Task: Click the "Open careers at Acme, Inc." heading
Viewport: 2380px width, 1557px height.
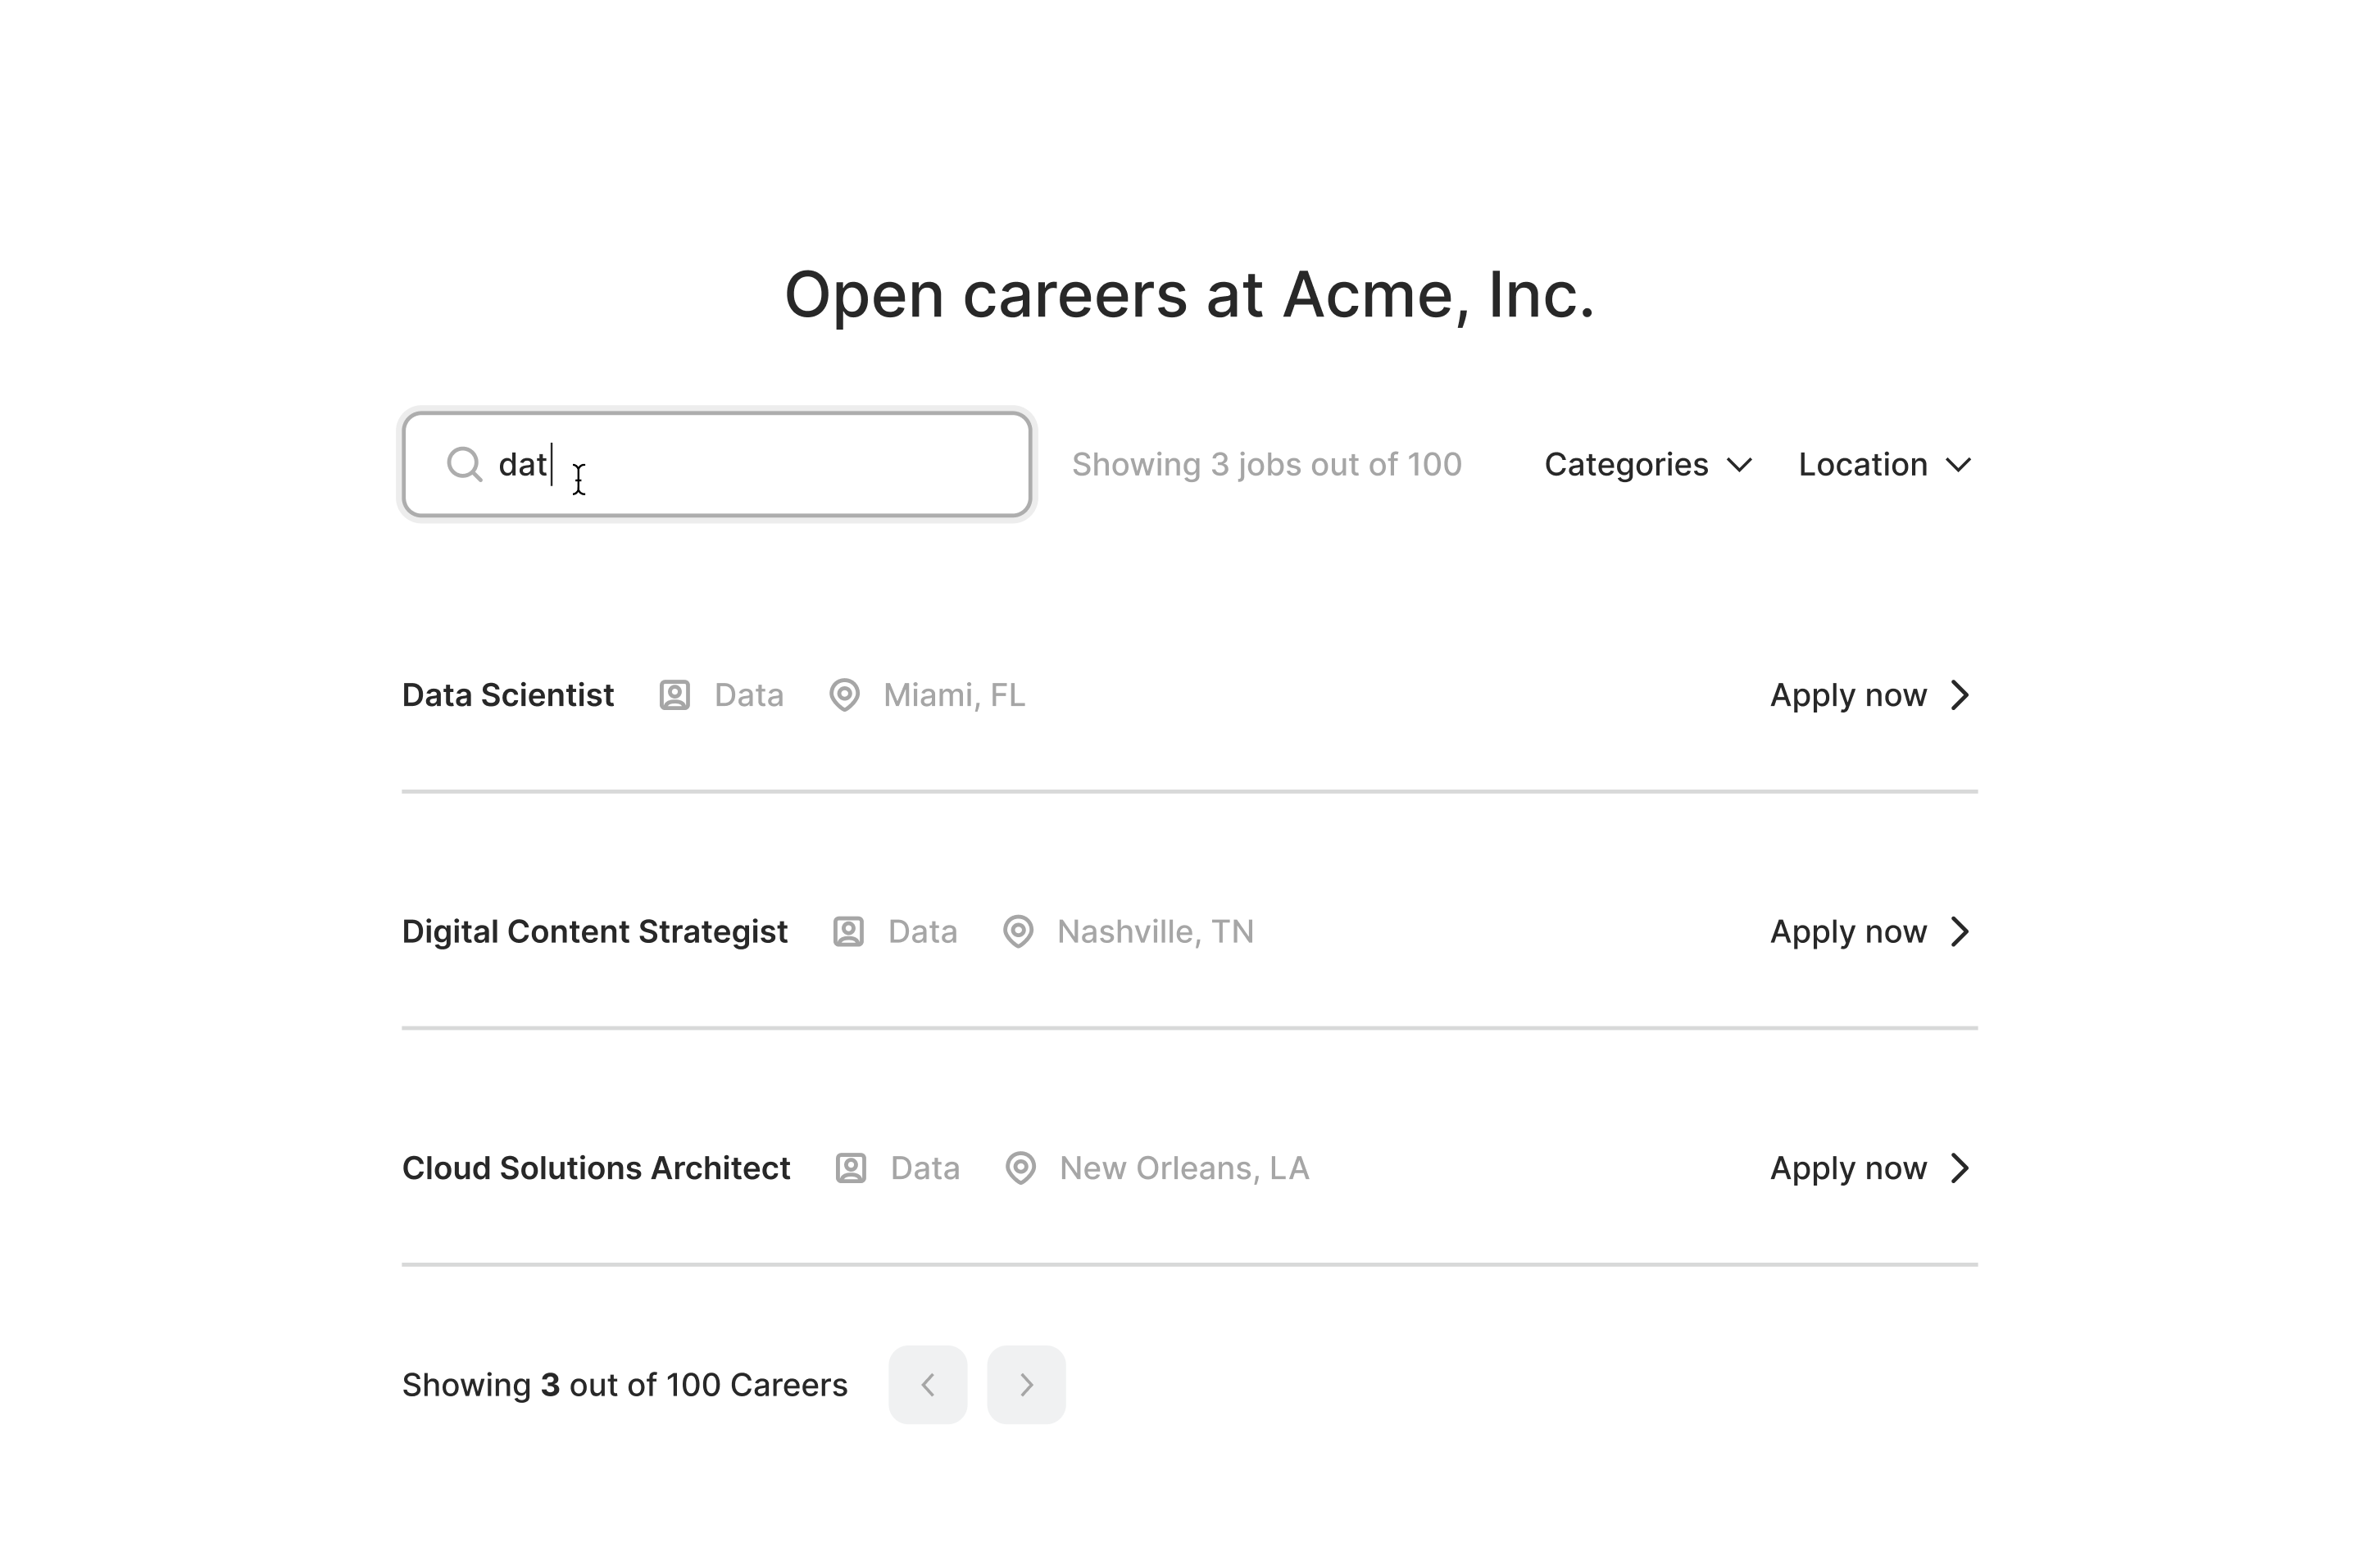Action: (x=1190, y=295)
